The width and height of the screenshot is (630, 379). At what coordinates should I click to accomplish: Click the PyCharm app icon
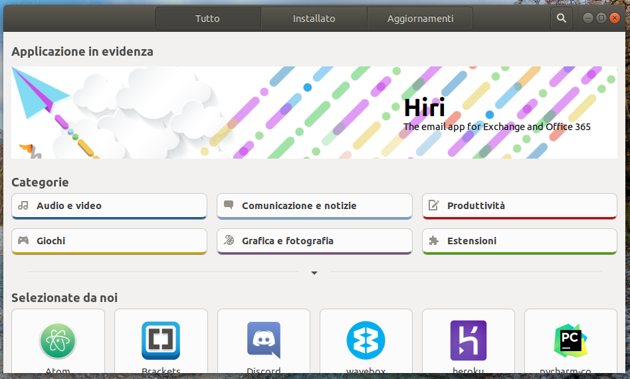[x=571, y=341]
